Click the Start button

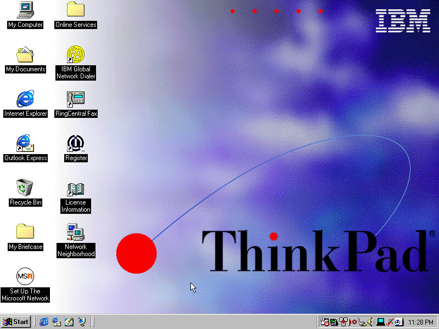click(16, 322)
